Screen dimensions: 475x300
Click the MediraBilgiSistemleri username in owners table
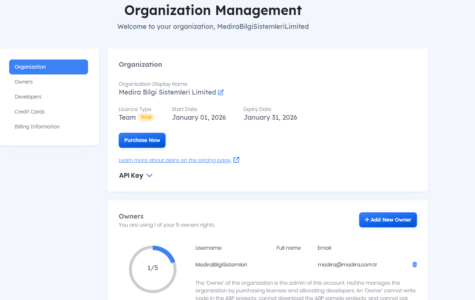pyautogui.click(x=221, y=265)
